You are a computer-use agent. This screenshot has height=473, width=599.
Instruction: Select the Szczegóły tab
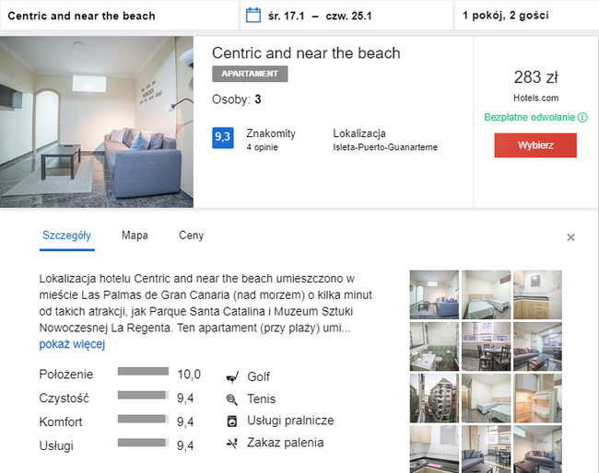click(66, 236)
